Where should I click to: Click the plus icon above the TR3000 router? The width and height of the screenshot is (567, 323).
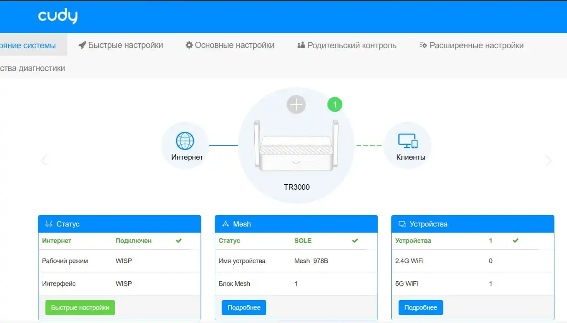point(296,104)
